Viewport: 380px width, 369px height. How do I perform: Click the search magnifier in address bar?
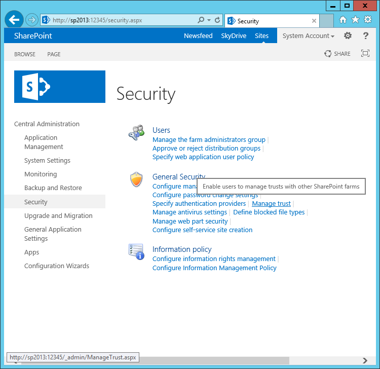tap(201, 20)
